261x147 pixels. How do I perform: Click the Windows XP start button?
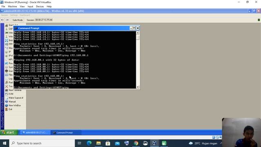[x=9, y=132]
